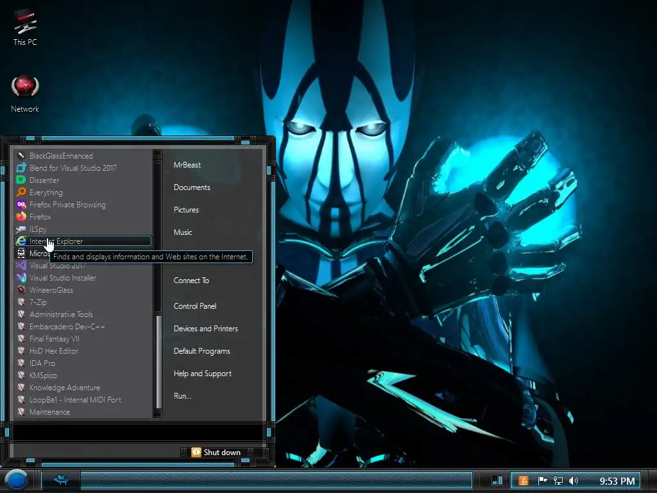Open Documents from the Start menu
Image resolution: width=657 pixels, height=493 pixels.
[192, 187]
